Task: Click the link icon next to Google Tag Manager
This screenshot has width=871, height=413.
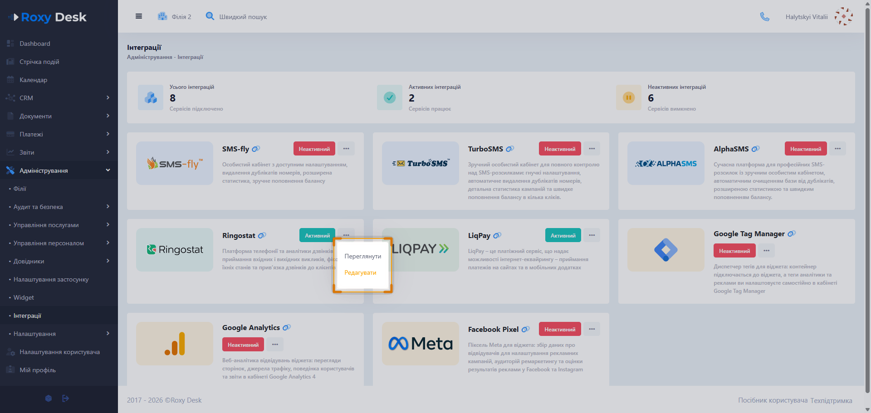Action: coord(792,234)
